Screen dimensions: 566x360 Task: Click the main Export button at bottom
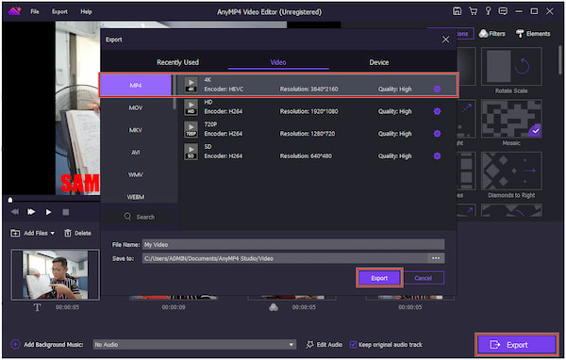point(517,345)
